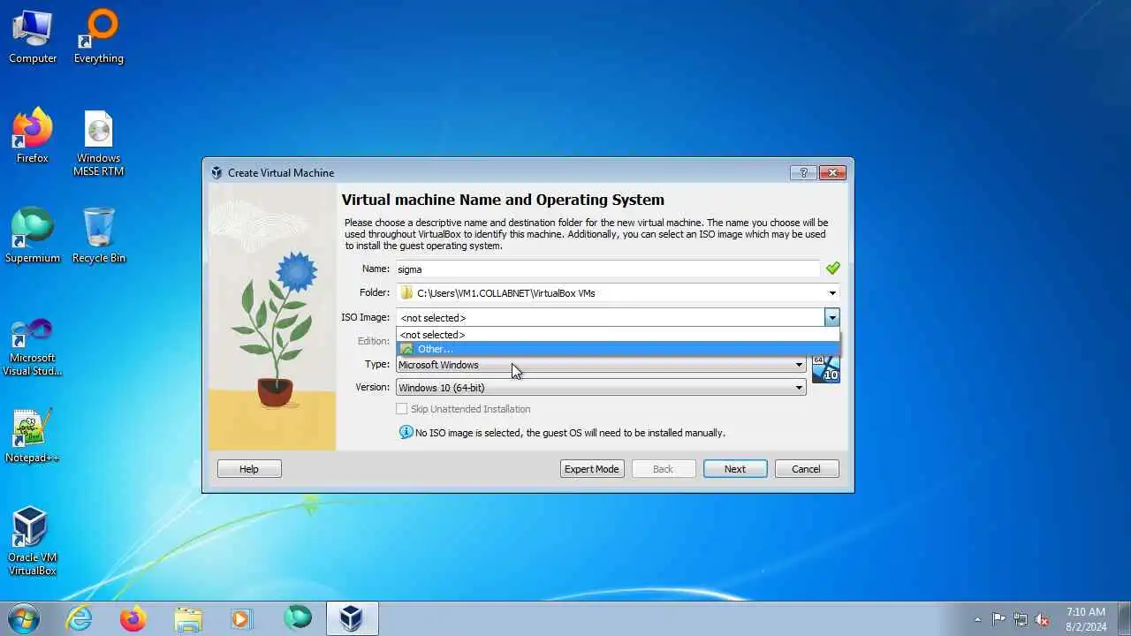The image size is (1131, 636).
Task: Click the Show desktop strip
Action: [1125, 618]
